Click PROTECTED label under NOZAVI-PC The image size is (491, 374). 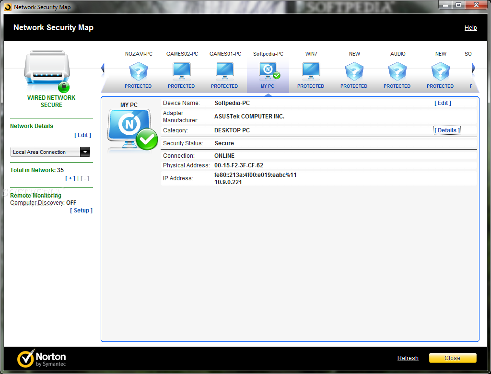coord(138,86)
